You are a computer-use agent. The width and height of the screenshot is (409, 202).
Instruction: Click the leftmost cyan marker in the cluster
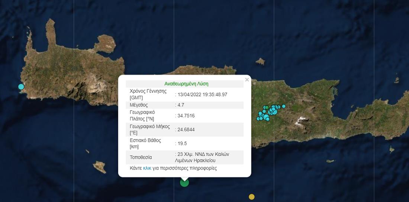tap(258, 119)
